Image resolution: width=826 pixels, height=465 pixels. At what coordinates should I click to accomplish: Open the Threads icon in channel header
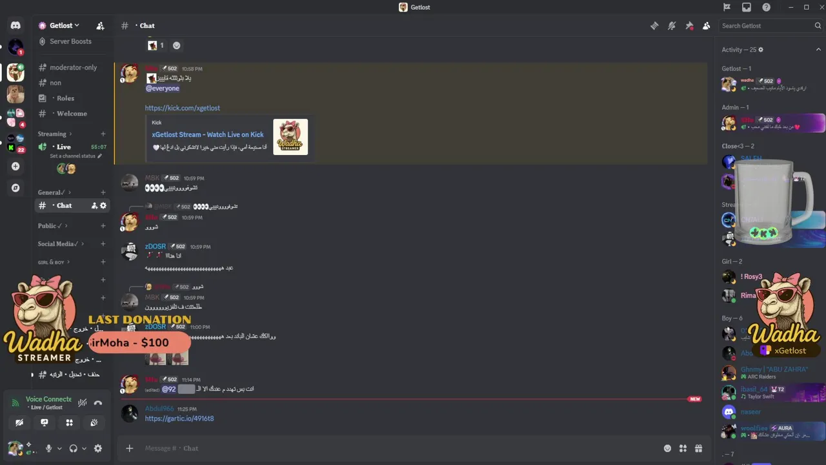[x=654, y=26]
